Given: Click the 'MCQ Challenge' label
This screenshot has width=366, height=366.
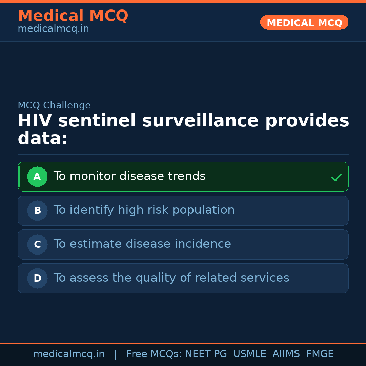Looking at the screenshot, I should [54, 106].
